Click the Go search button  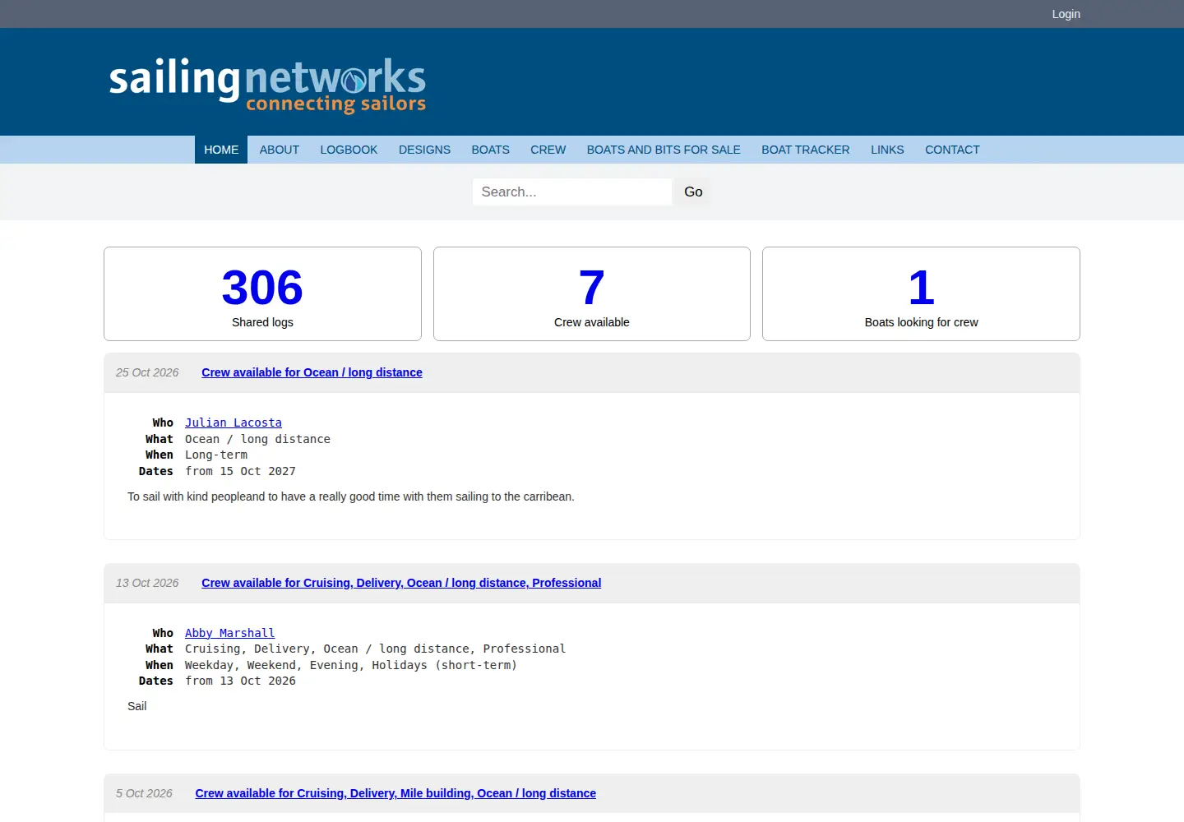pos(693,192)
